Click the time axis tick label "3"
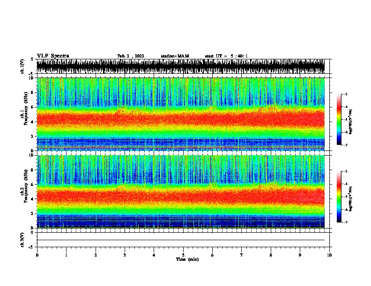This screenshot has width=371, height=286. pyautogui.click(x=125, y=255)
